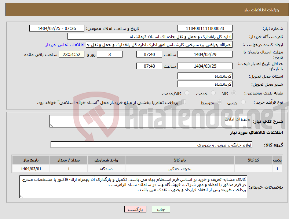Open اطلاعات تماس خریدار link

65,45
